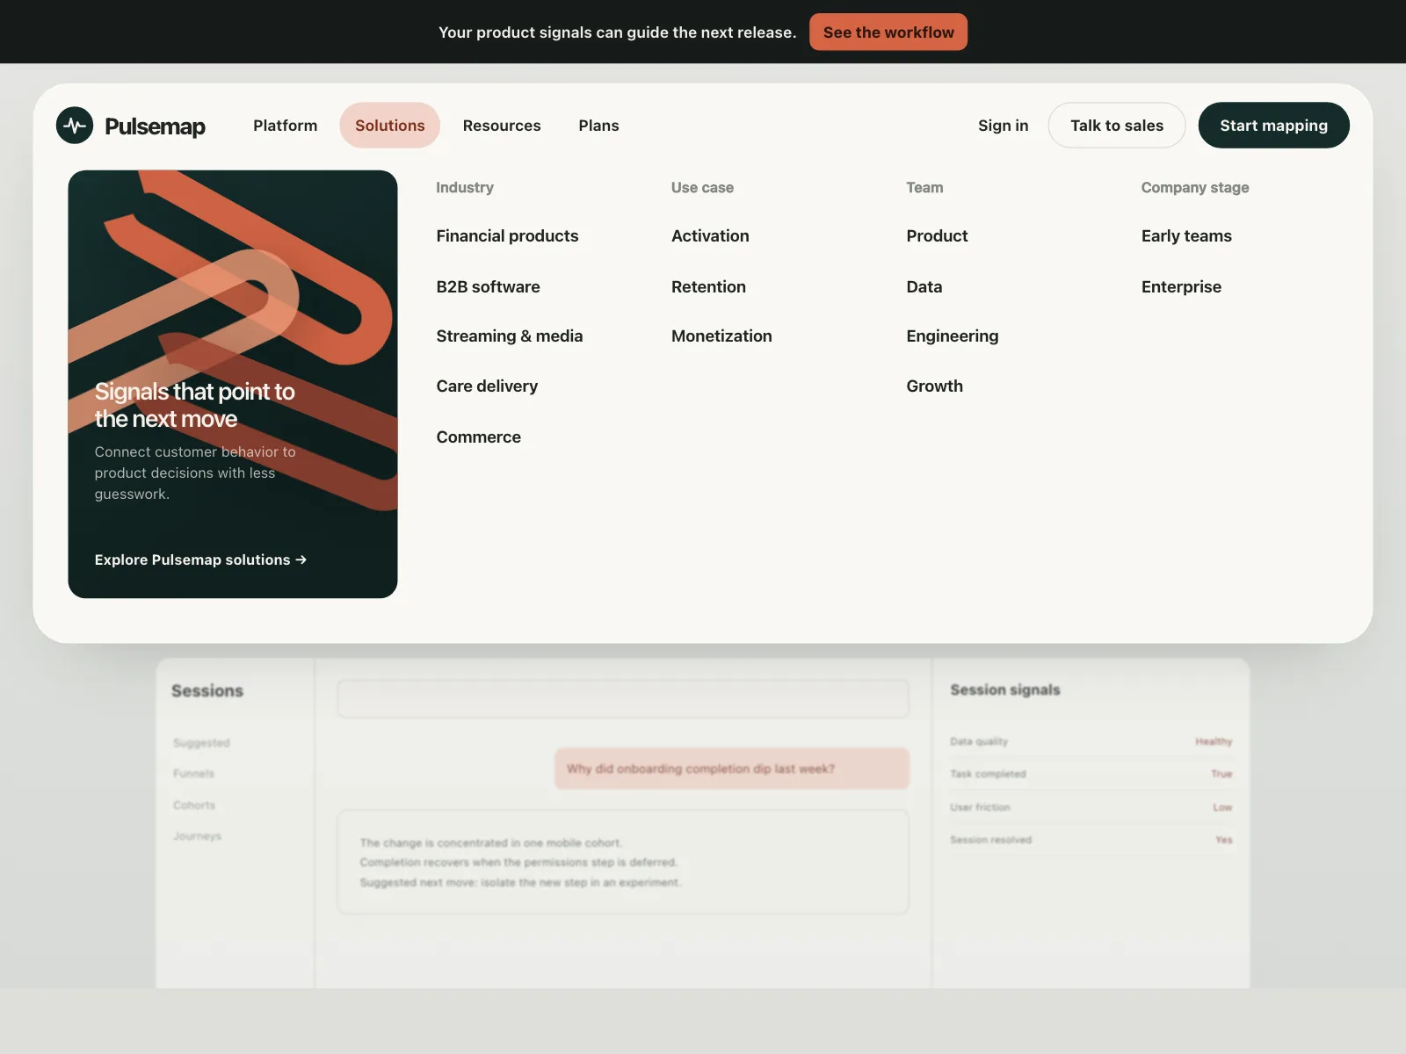Open the Resources menu
Viewport: 1406px width, 1054px height.
502,126
